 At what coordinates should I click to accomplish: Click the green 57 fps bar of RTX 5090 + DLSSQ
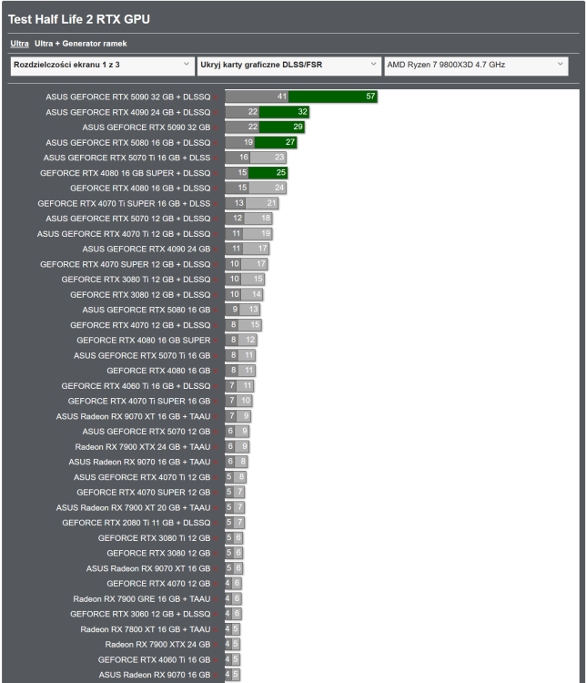(x=333, y=97)
